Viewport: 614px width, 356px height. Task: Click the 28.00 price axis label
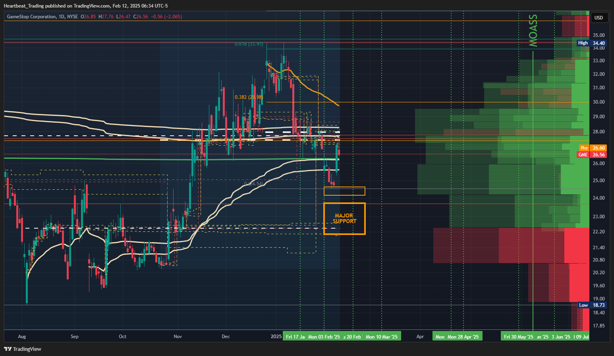599,132
